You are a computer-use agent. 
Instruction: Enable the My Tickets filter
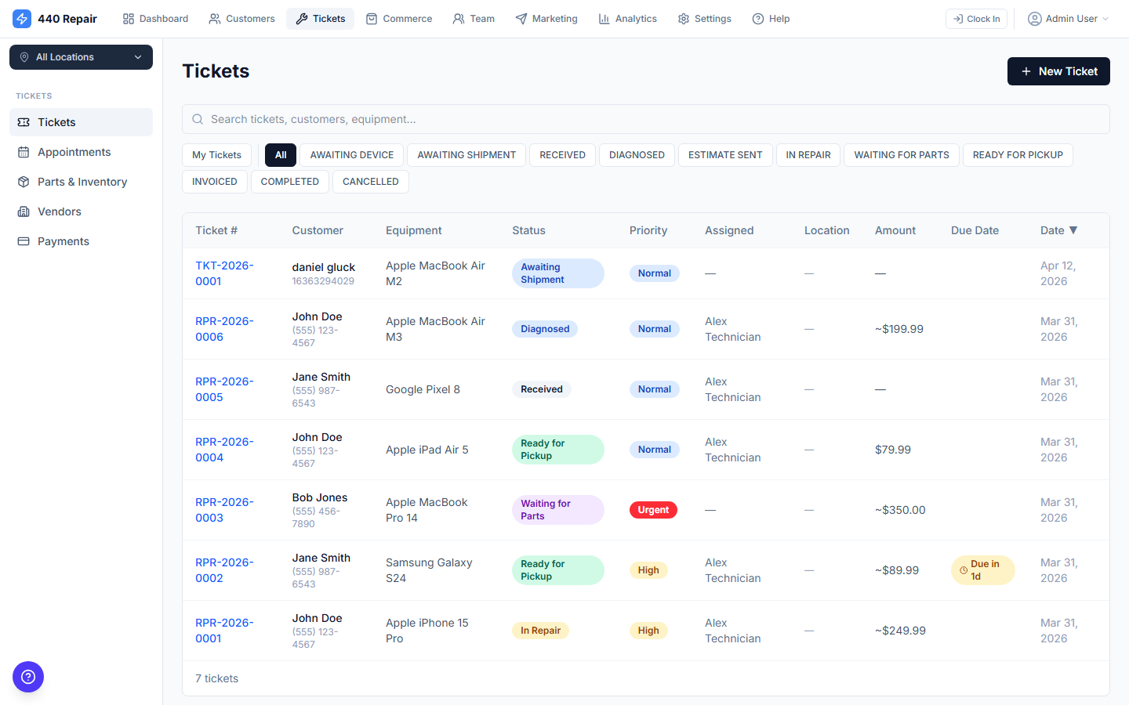[216, 154]
